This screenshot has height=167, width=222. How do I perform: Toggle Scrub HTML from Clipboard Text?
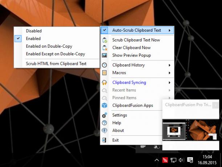click(x=57, y=63)
